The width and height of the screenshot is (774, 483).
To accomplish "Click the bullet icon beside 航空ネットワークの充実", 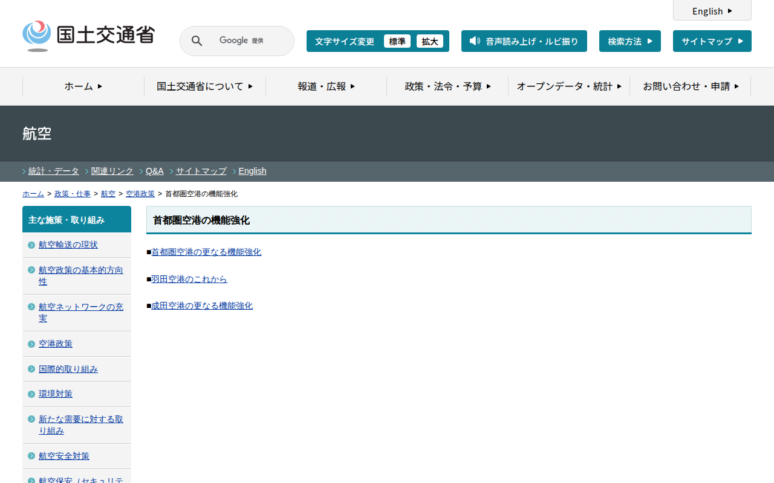I will click(31, 307).
